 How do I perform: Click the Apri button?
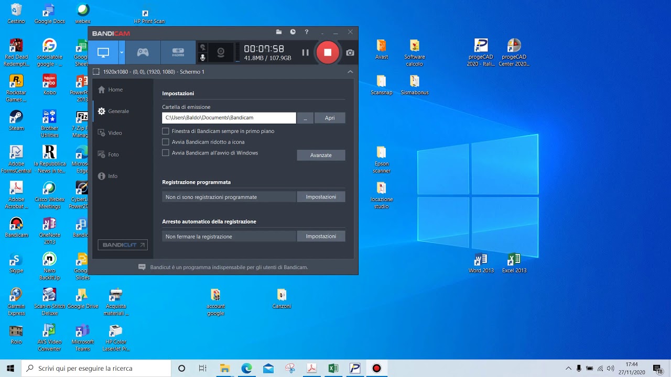tap(330, 118)
